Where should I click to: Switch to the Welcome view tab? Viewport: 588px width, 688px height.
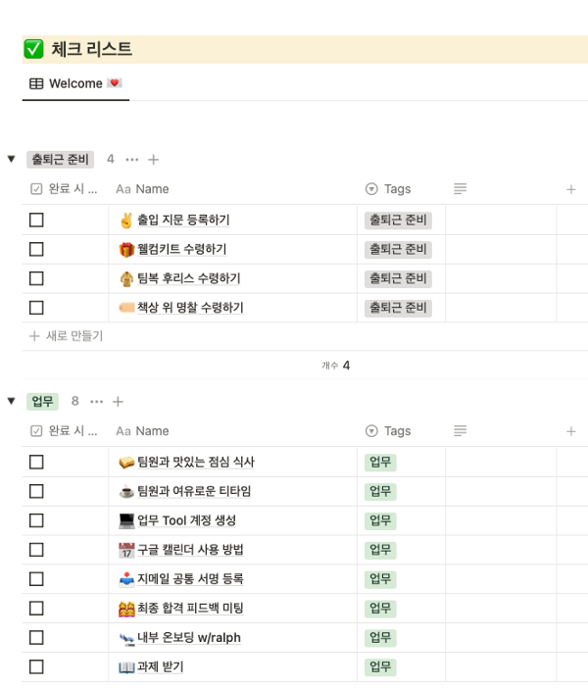[75, 84]
